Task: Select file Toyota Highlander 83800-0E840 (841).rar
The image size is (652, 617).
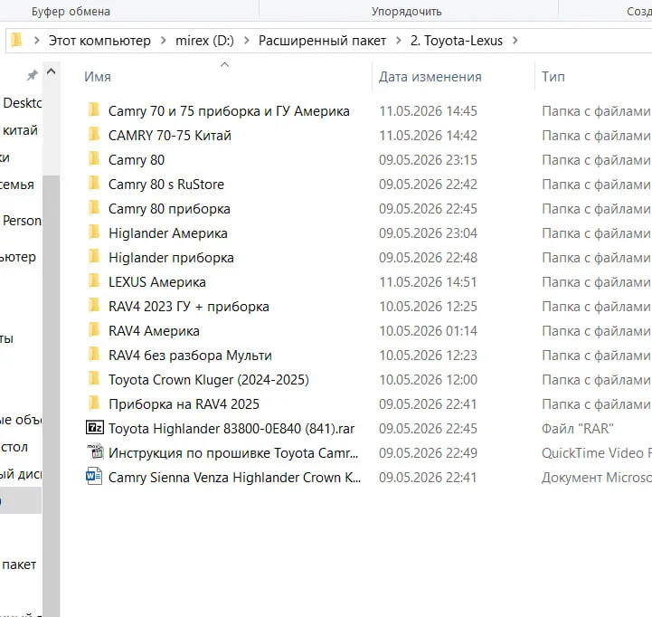Action: tap(232, 429)
